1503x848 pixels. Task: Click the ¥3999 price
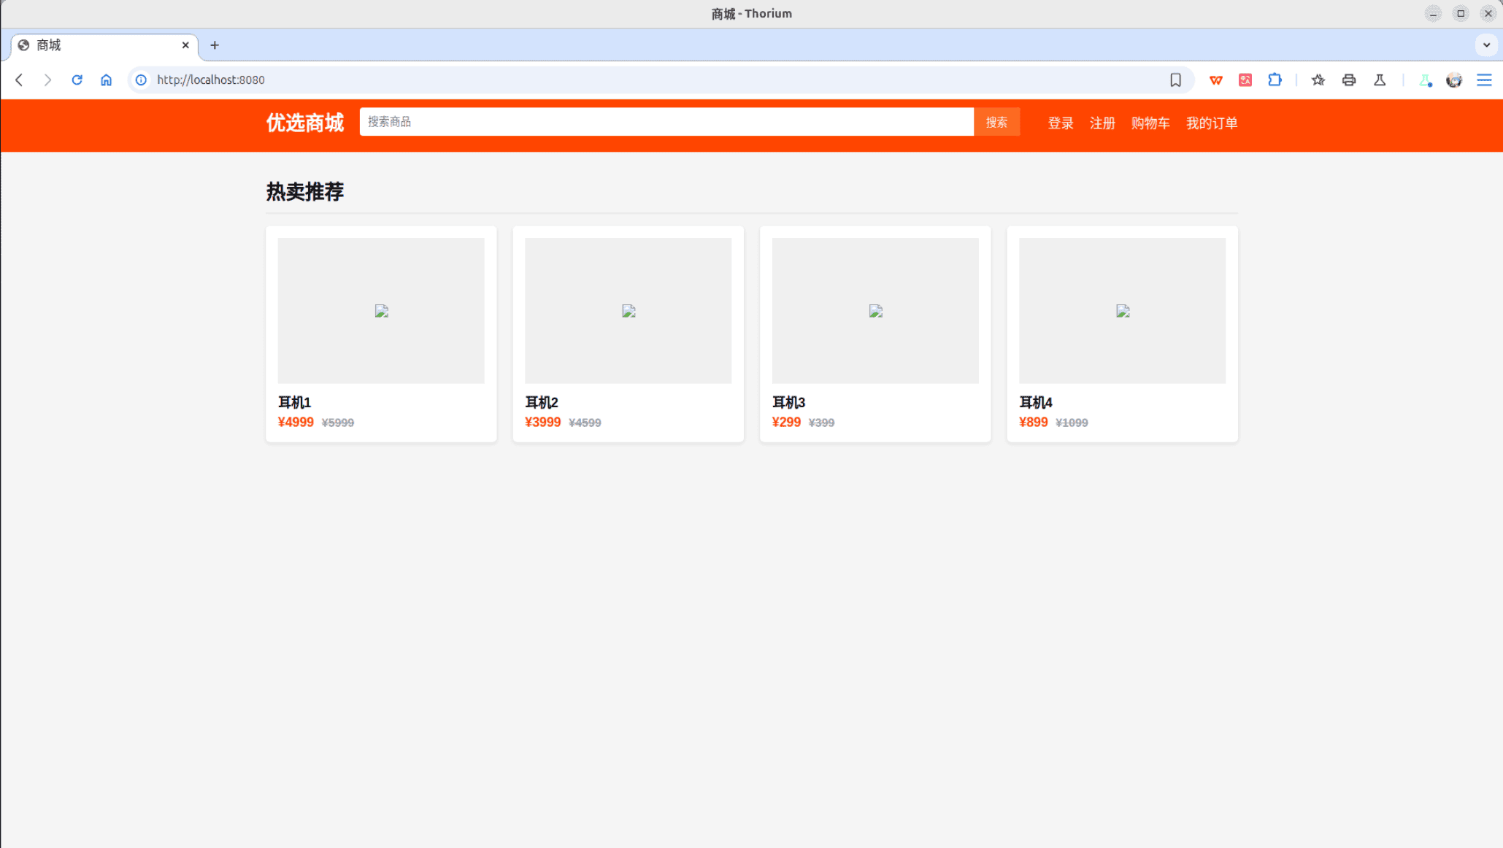coord(543,423)
